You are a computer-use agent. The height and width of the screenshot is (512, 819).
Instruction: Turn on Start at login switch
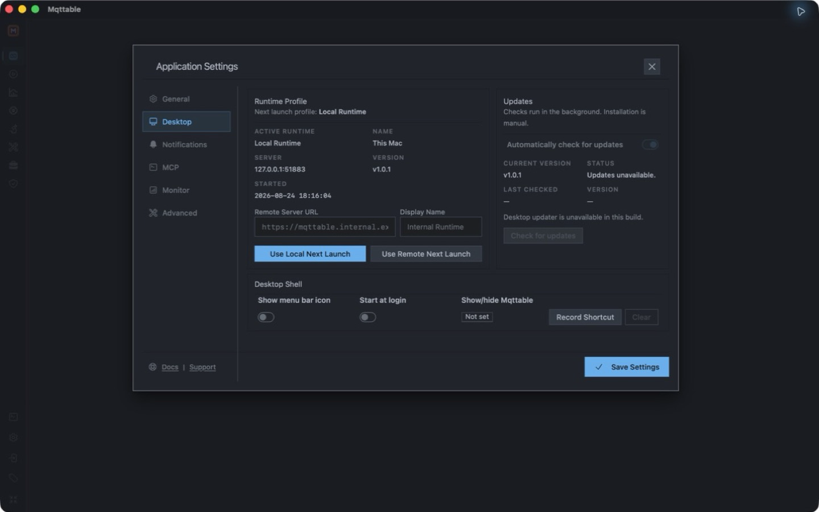[367, 317]
